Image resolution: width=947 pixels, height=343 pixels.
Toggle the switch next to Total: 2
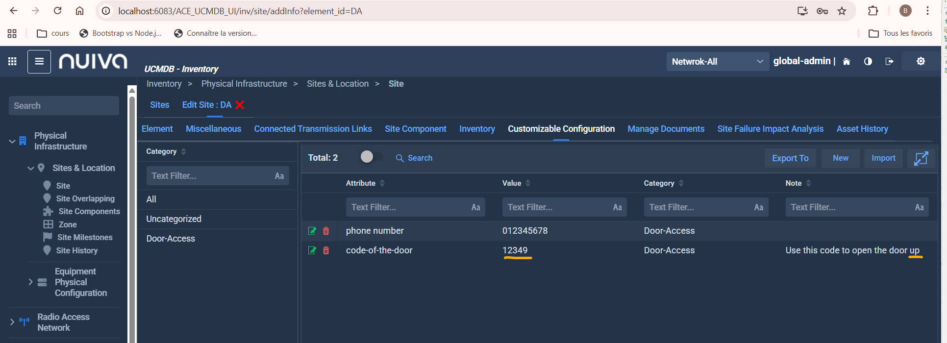pyautogui.click(x=370, y=157)
